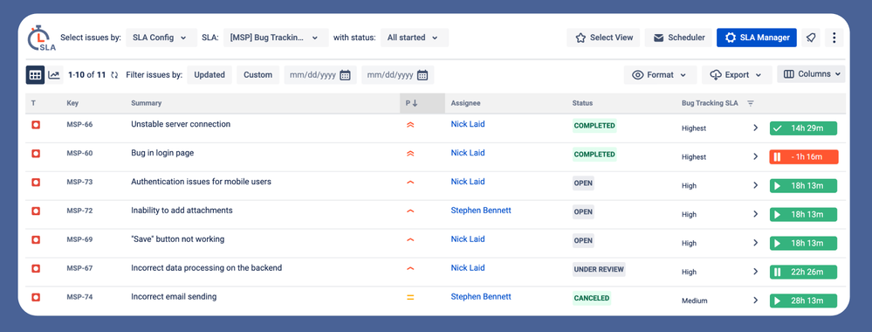Screen dimensions: 872x332
Task: Click summary "Bug in login page"
Action: click(162, 153)
